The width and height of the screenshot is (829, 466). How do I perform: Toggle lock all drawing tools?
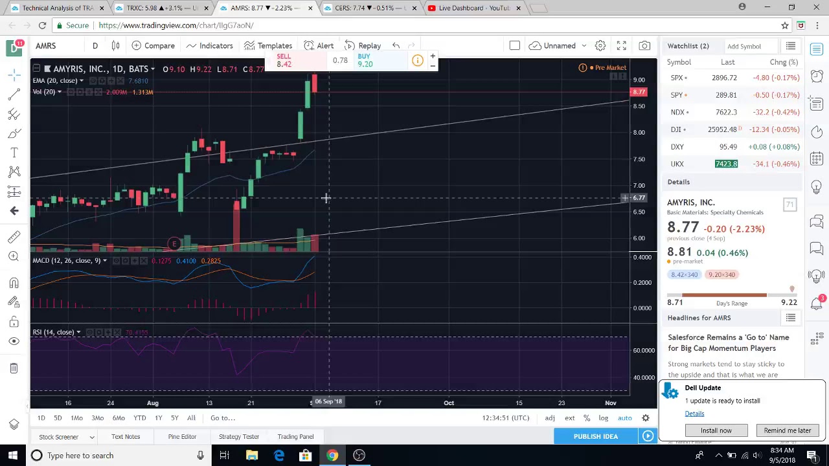pos(14,322)
